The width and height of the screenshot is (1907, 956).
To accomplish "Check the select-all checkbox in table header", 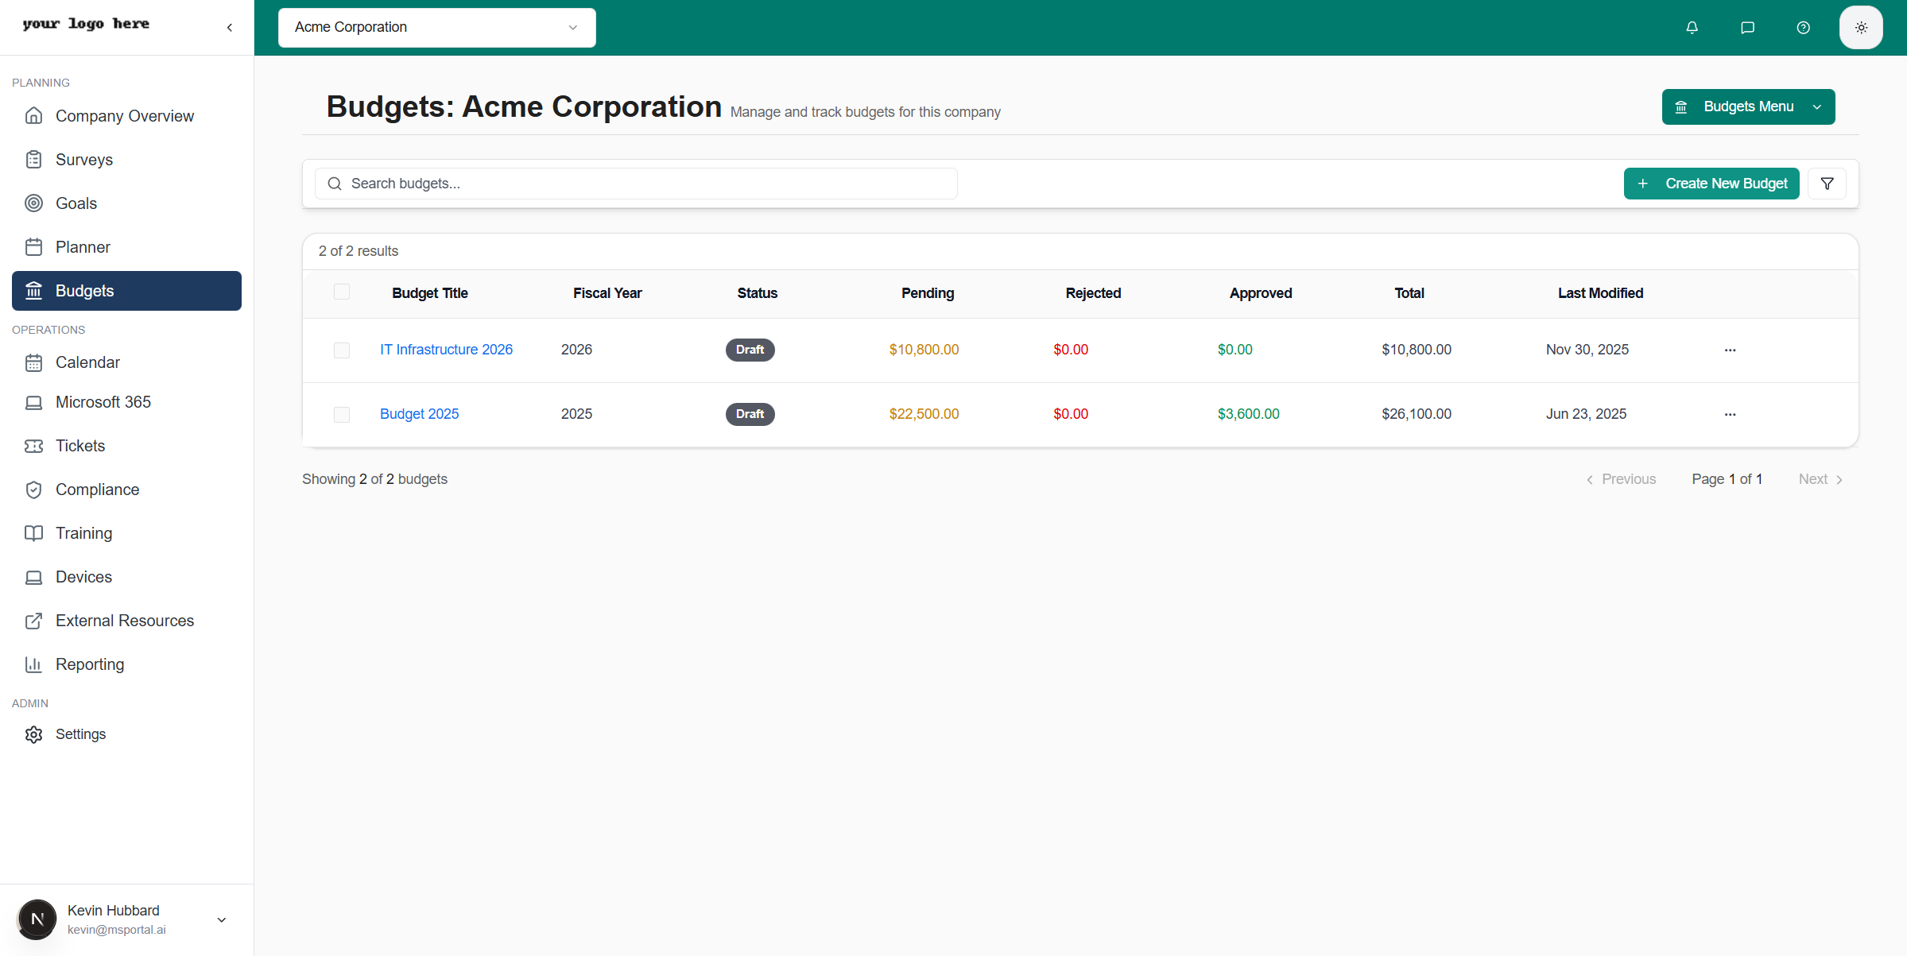I will [342, 292].
